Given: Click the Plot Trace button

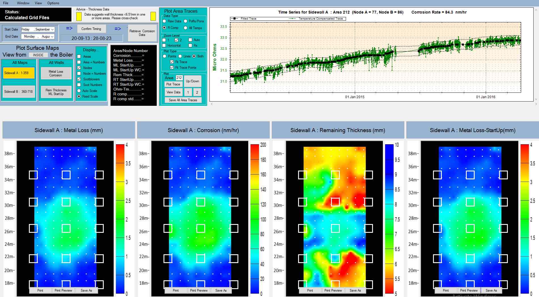Looking at the screenshot, I should 173,84.
